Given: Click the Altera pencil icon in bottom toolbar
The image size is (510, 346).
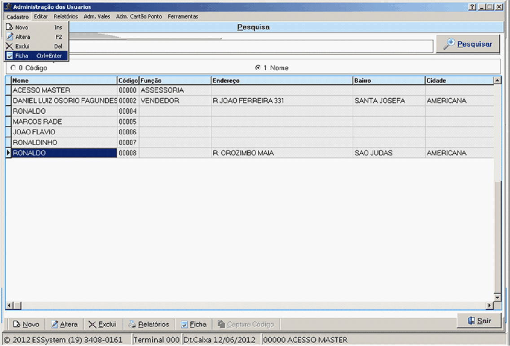Looking at the screenshot, I should [55, 324].
